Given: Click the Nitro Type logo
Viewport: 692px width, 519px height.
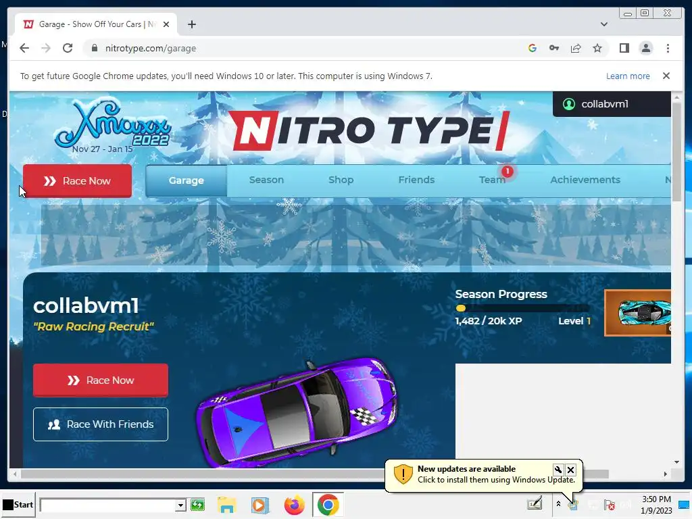Looking at the screenshot, I should pos(368,130).
